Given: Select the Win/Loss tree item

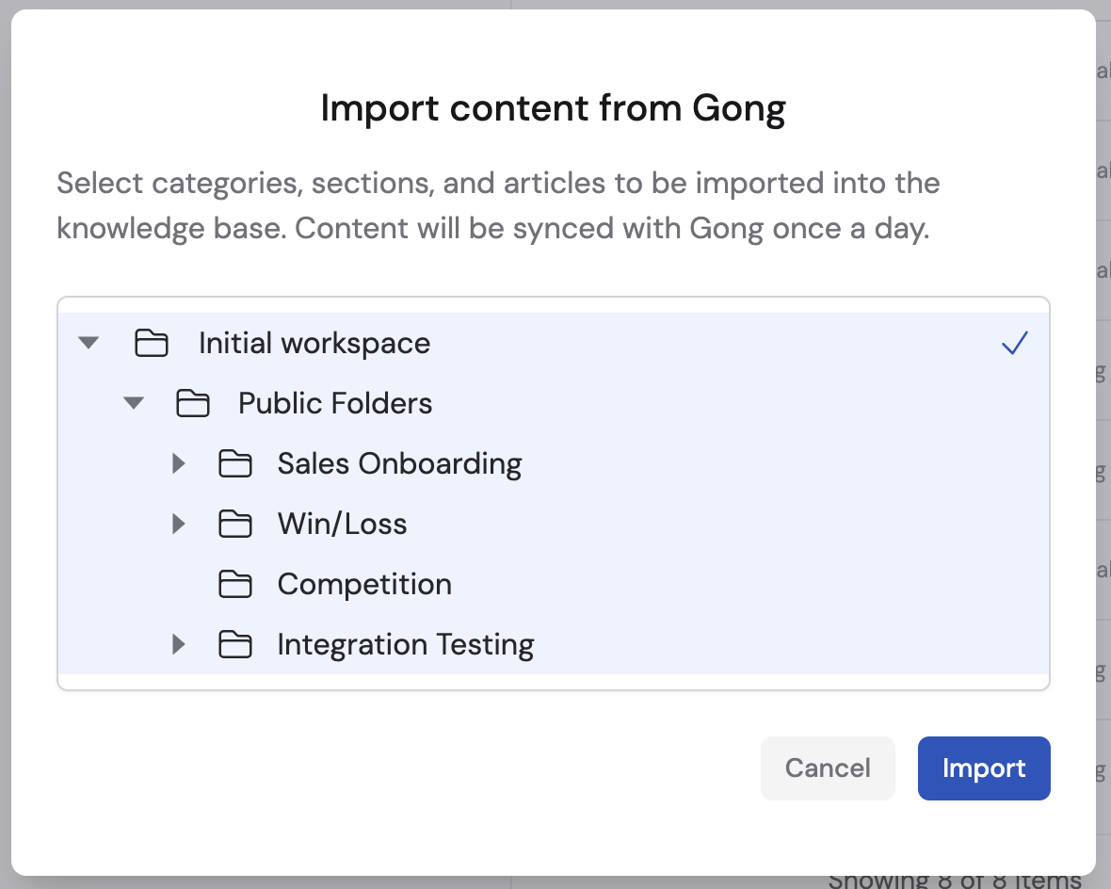Looking at the screenshot, I should coord(342,524).
